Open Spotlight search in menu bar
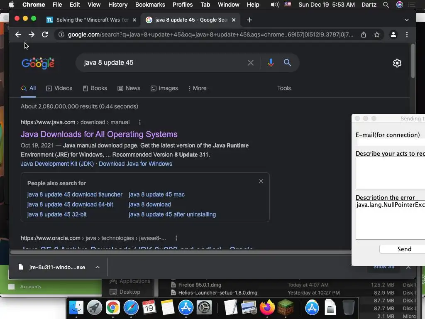 tap(386, 5)
